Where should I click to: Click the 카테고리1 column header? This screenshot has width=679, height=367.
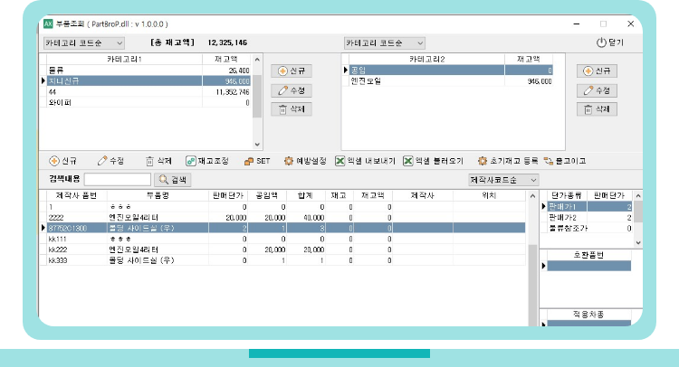point(124,59)
